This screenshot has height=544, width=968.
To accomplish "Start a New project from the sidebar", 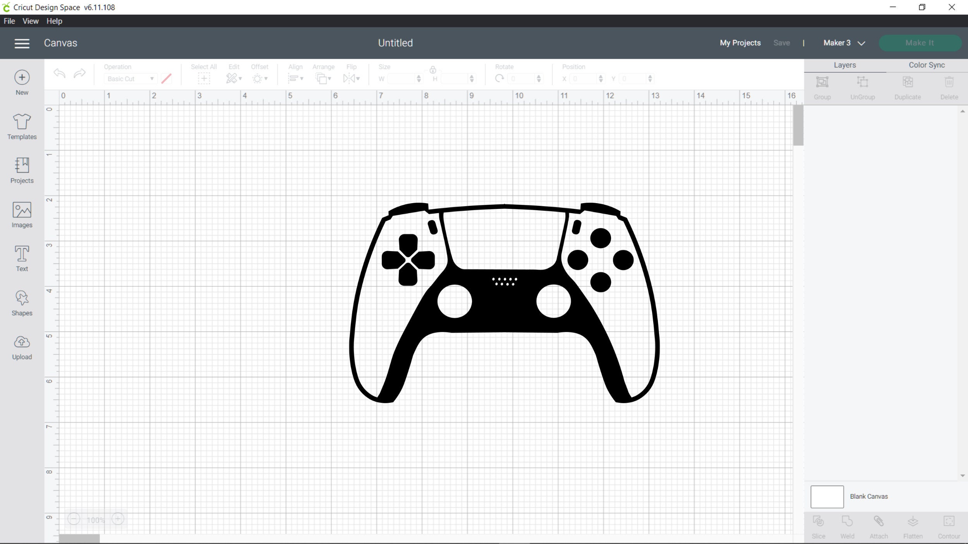I will [x=22, y=82].
